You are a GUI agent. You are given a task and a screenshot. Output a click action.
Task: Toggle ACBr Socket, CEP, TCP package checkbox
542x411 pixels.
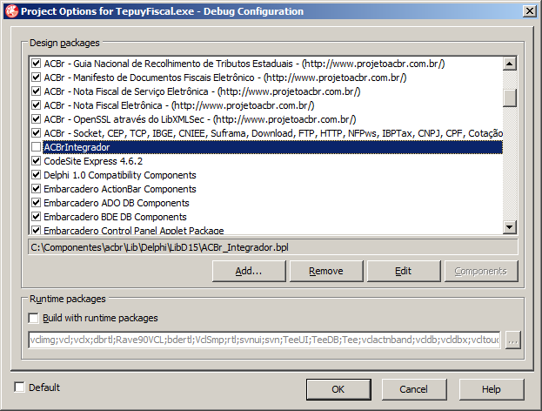[x=36, y=133]
